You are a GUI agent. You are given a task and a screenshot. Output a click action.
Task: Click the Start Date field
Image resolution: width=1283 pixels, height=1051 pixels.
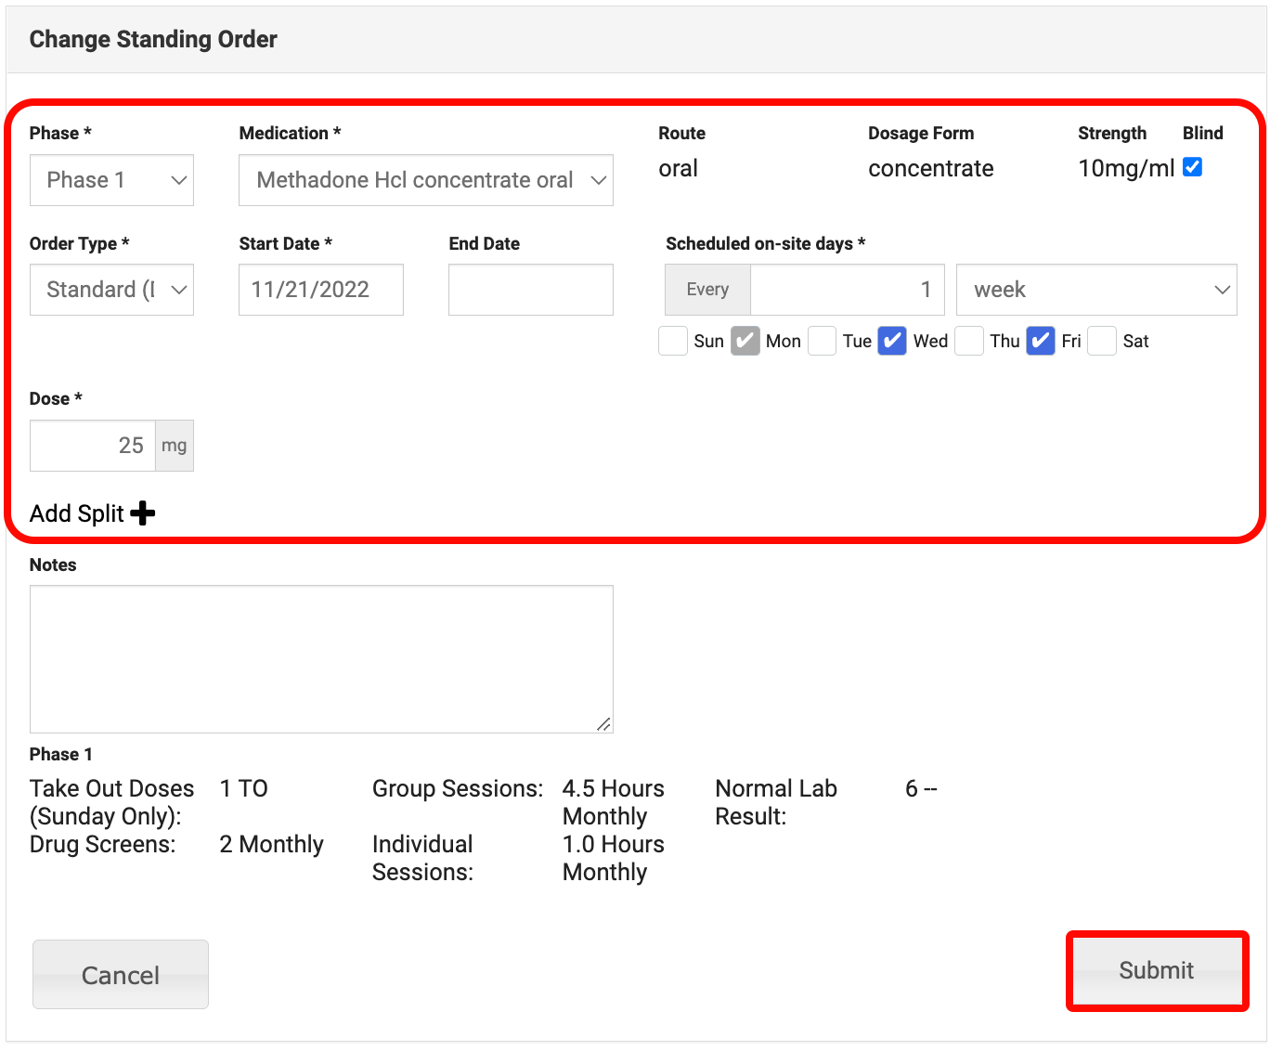[x=320, y=290]
